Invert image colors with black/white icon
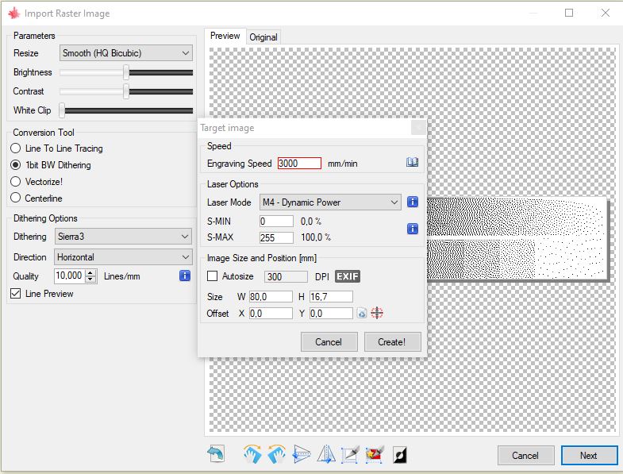 click(400, 454)
